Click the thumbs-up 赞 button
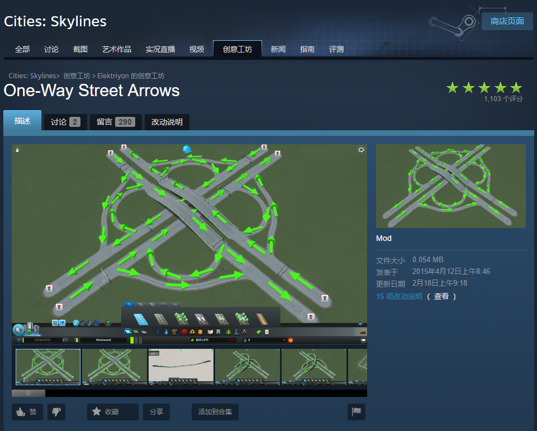The height and width of the screenshot is (431, 537). point(27,411)
